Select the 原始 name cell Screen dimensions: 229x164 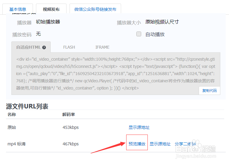point(12,127)
